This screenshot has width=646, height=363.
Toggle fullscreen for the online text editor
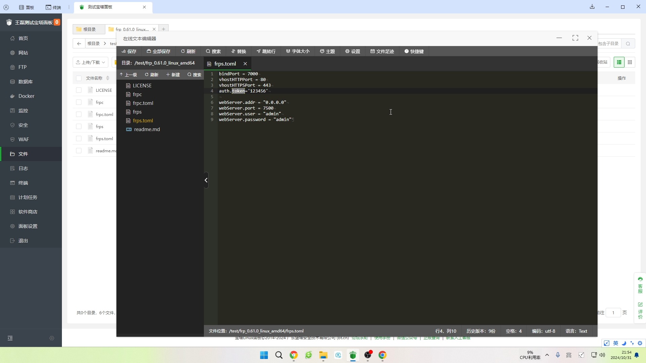[x=575, y=38]
